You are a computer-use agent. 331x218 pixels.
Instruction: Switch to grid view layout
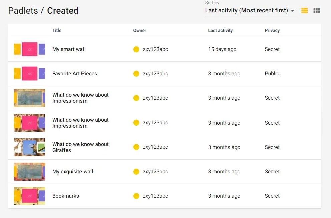[317, 11]
